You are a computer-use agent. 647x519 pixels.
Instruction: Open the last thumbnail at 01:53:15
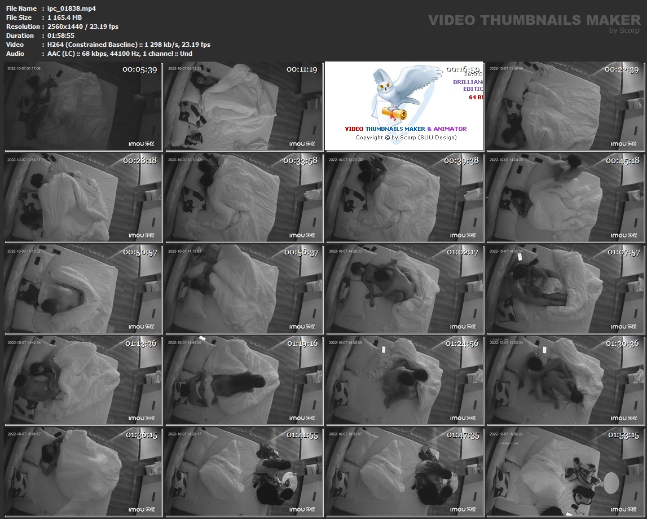coord(564,472)
